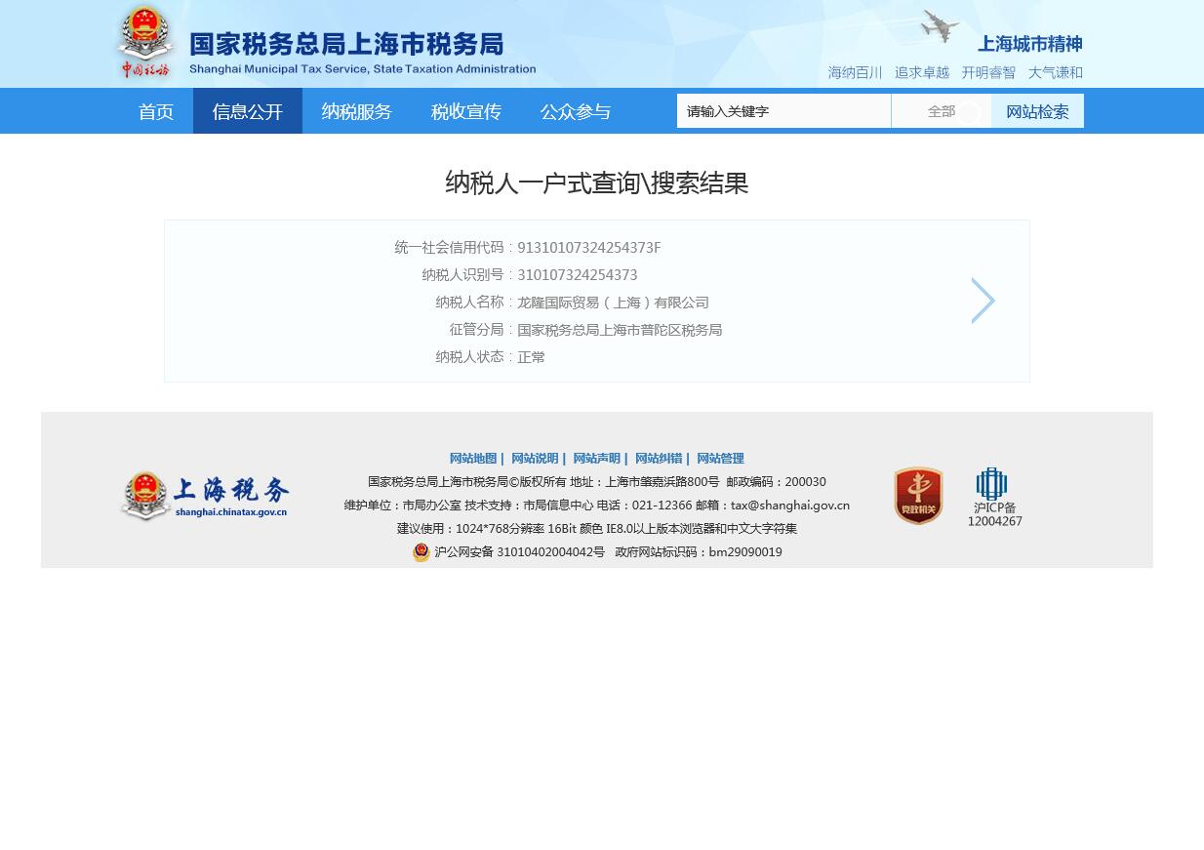Click the tax@shanghai.gov.cn email text
Viewport: 1204px width, 850px height.
790,506
